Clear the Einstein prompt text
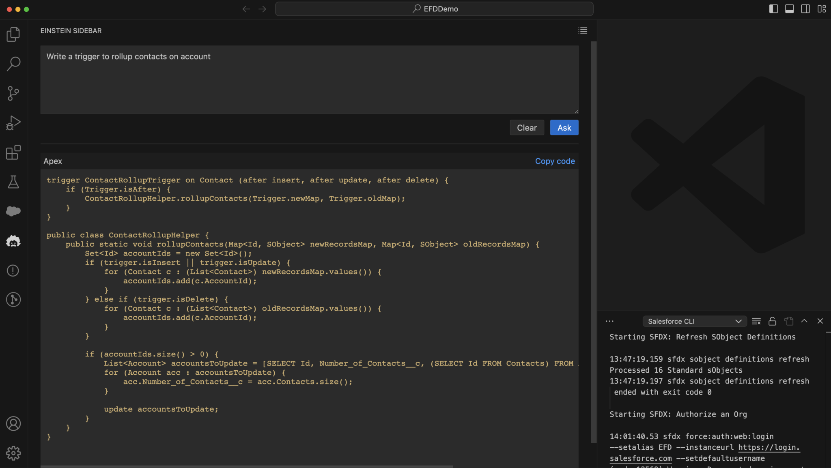 [526, 127]
